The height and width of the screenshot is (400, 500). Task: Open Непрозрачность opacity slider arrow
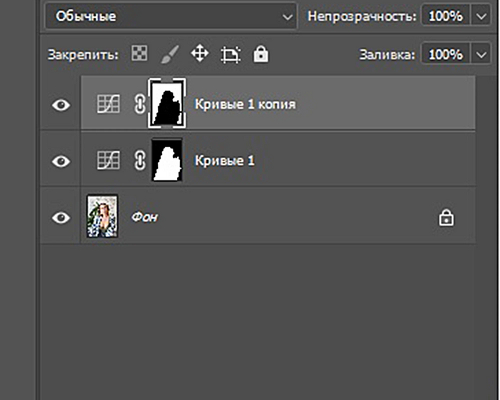click(x=479, y=16)
